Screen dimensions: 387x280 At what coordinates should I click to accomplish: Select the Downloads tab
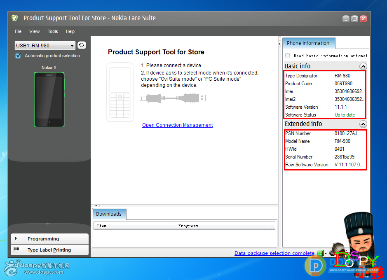pos(109,214)
